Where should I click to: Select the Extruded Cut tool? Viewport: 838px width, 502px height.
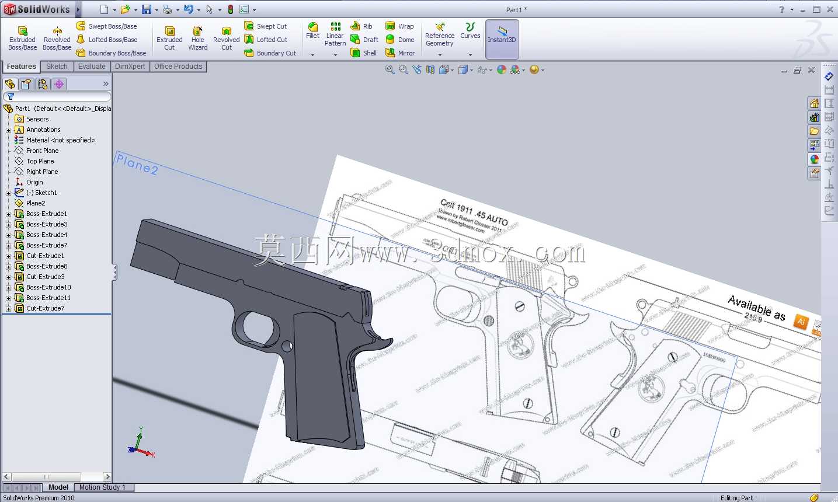(x=169, y=39)
